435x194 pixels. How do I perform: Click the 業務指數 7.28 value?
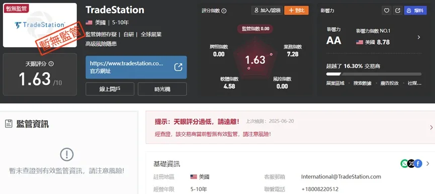(293, 54)
